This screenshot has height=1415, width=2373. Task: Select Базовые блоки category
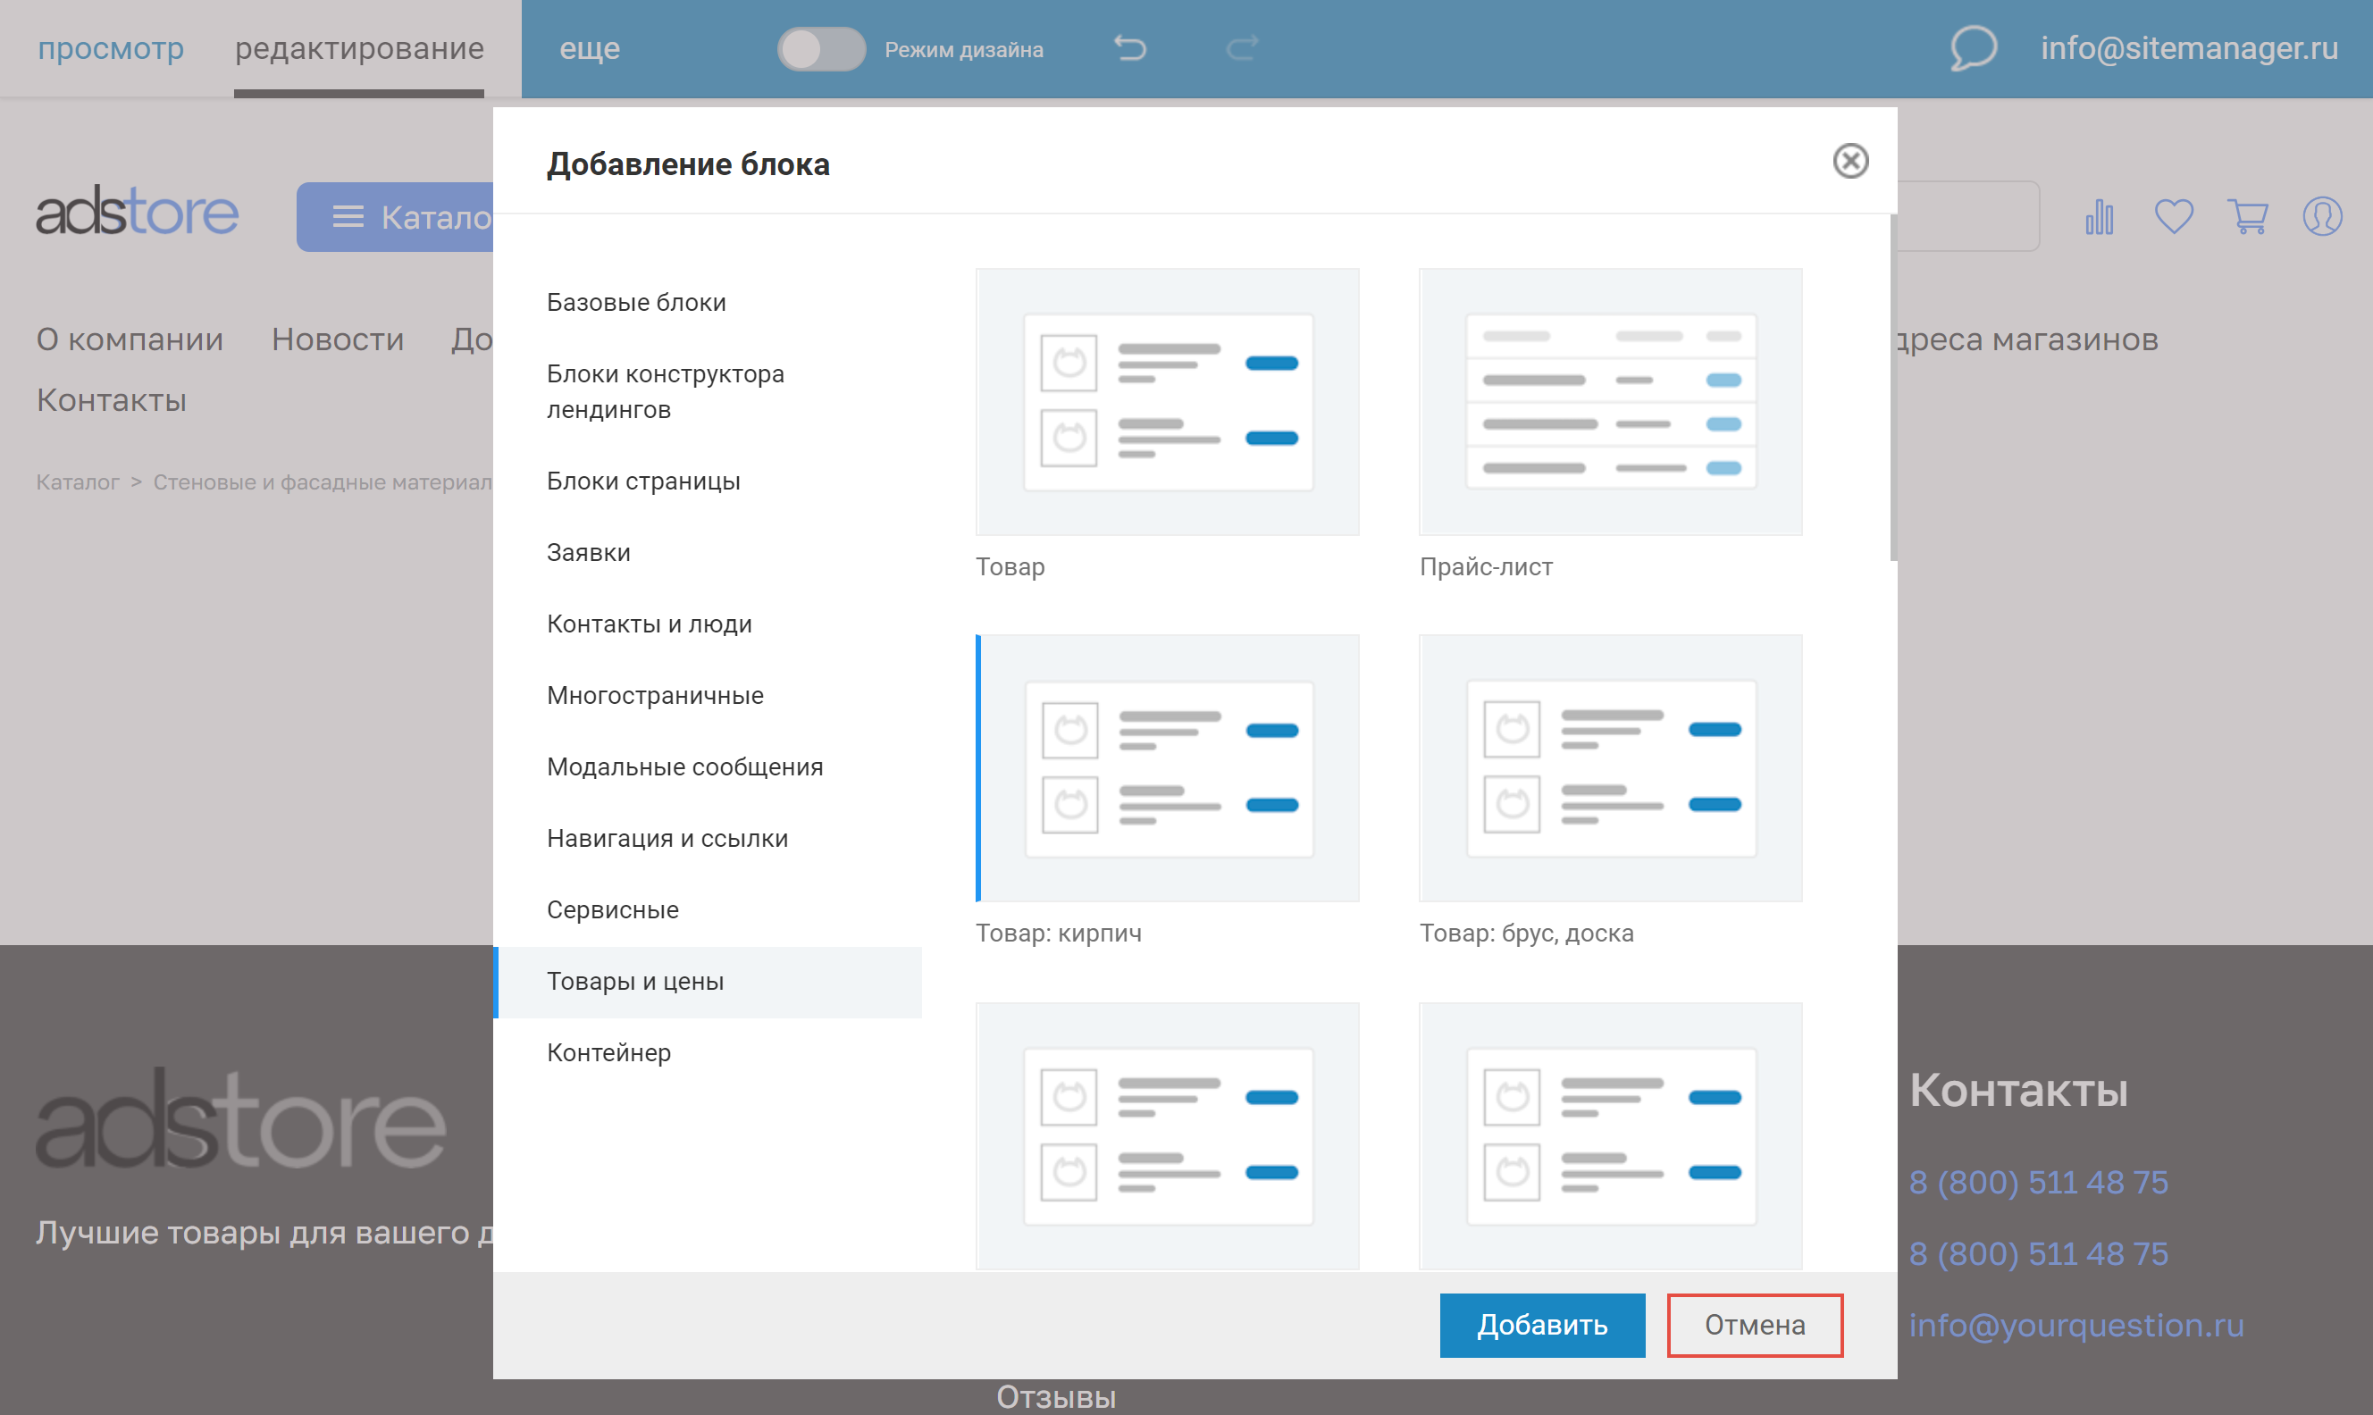(636, 302)
